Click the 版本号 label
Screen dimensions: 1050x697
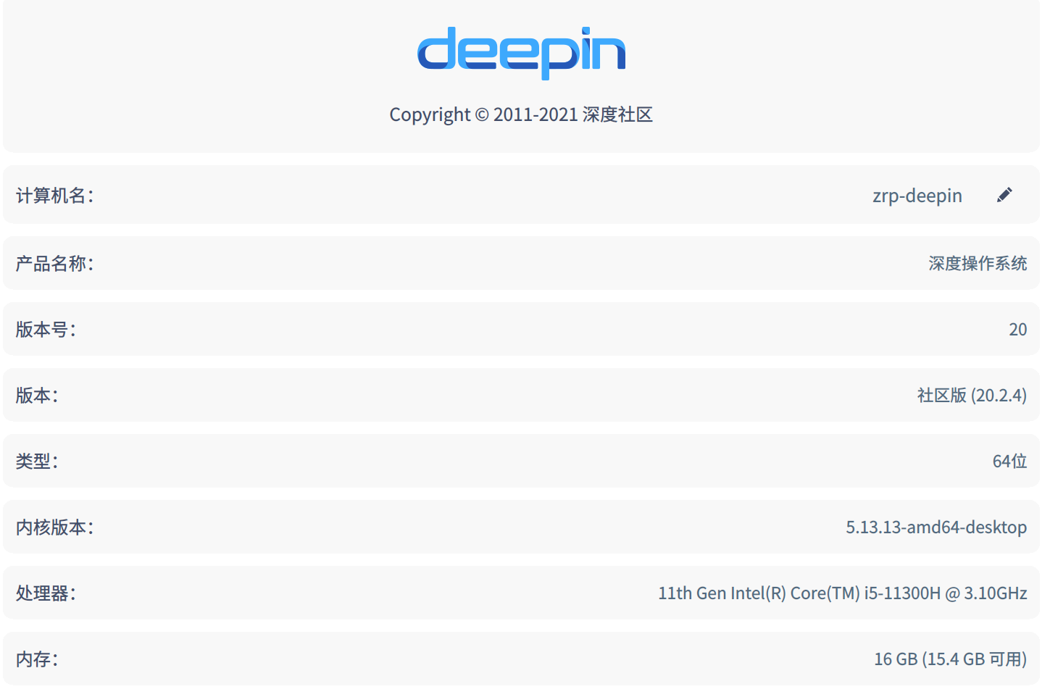tap(46, 329)
